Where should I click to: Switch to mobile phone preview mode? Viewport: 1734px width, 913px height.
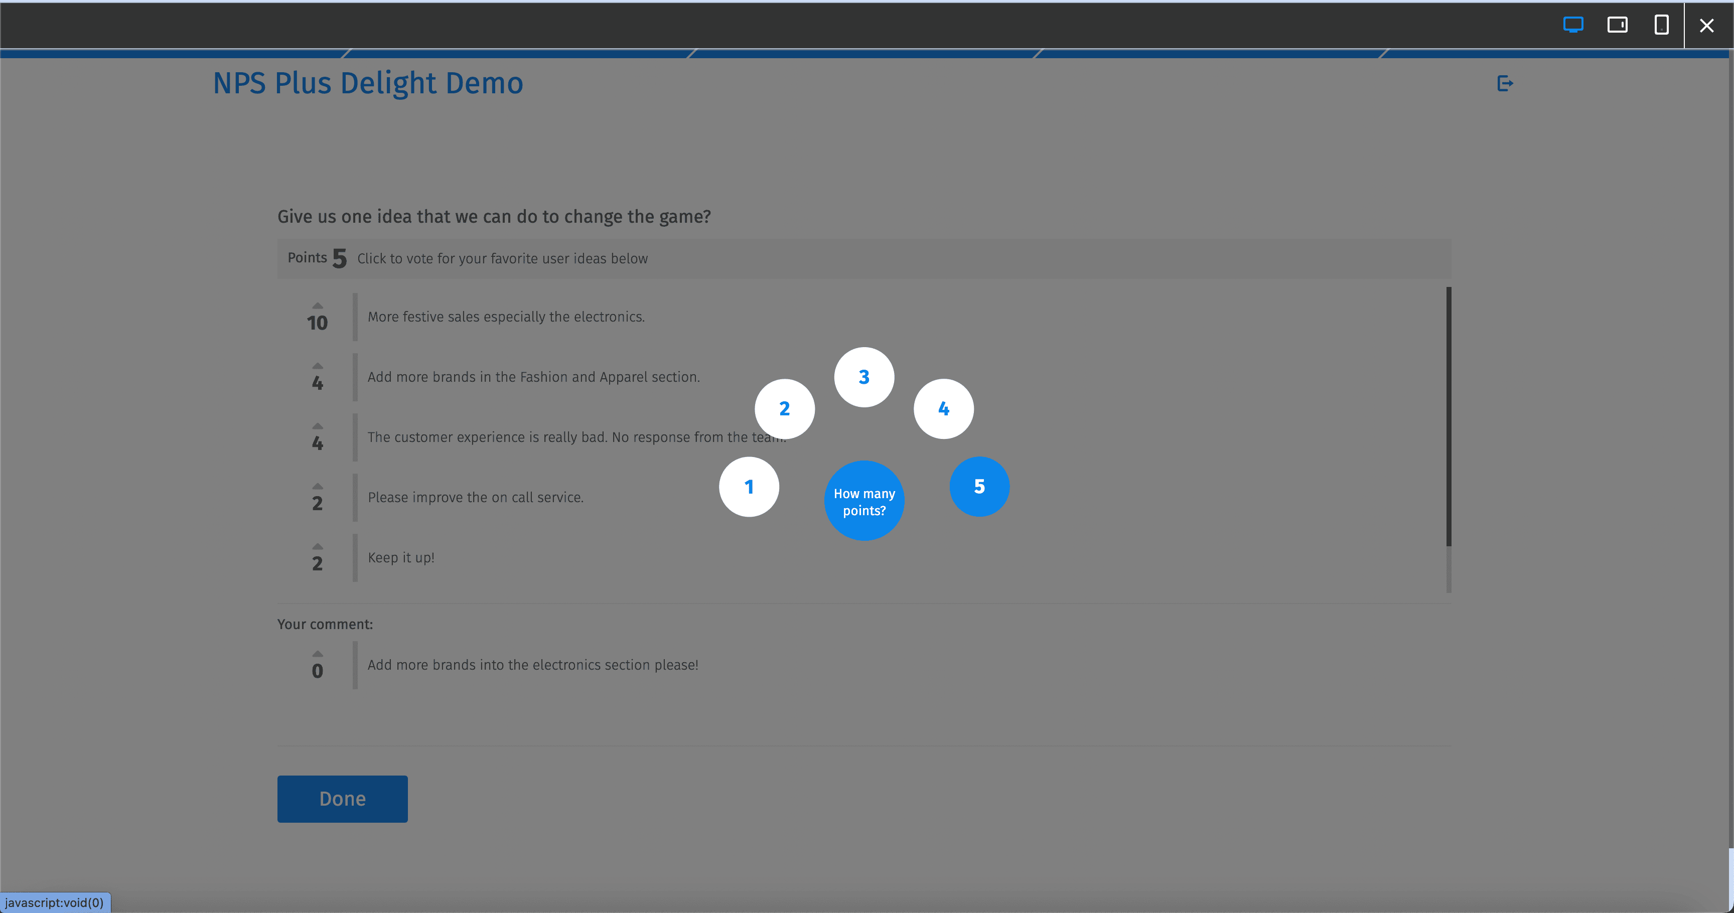[x=1661, y=25]
